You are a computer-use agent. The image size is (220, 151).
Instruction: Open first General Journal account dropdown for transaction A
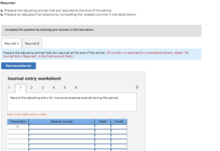coord(62,127)
